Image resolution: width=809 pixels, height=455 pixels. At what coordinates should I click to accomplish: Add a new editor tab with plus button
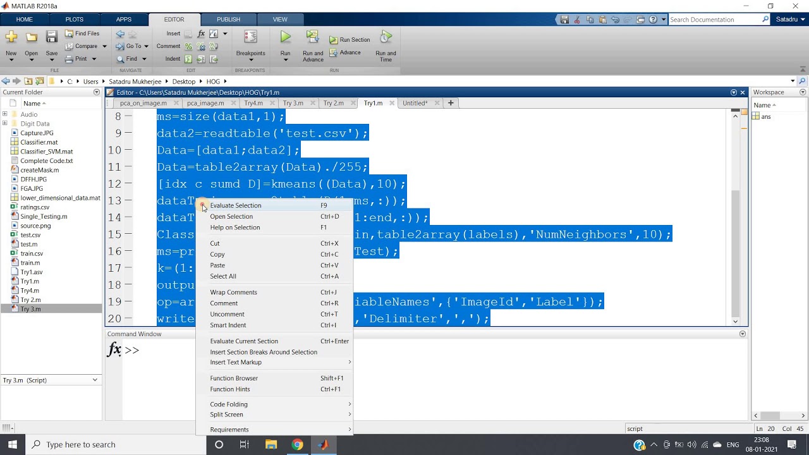coord(451,103)
